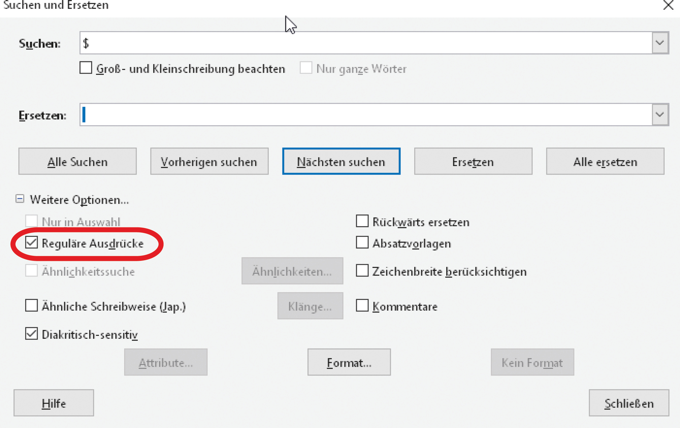This screenshot has height=428, width=680.
Task: Open the Ersetzen field history dropdown
Action: [x=660, y=115]
